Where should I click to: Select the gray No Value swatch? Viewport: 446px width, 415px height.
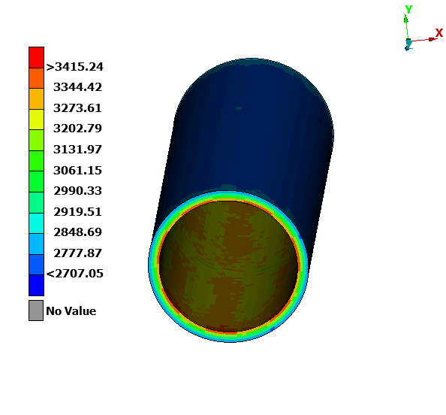(36, 310)
